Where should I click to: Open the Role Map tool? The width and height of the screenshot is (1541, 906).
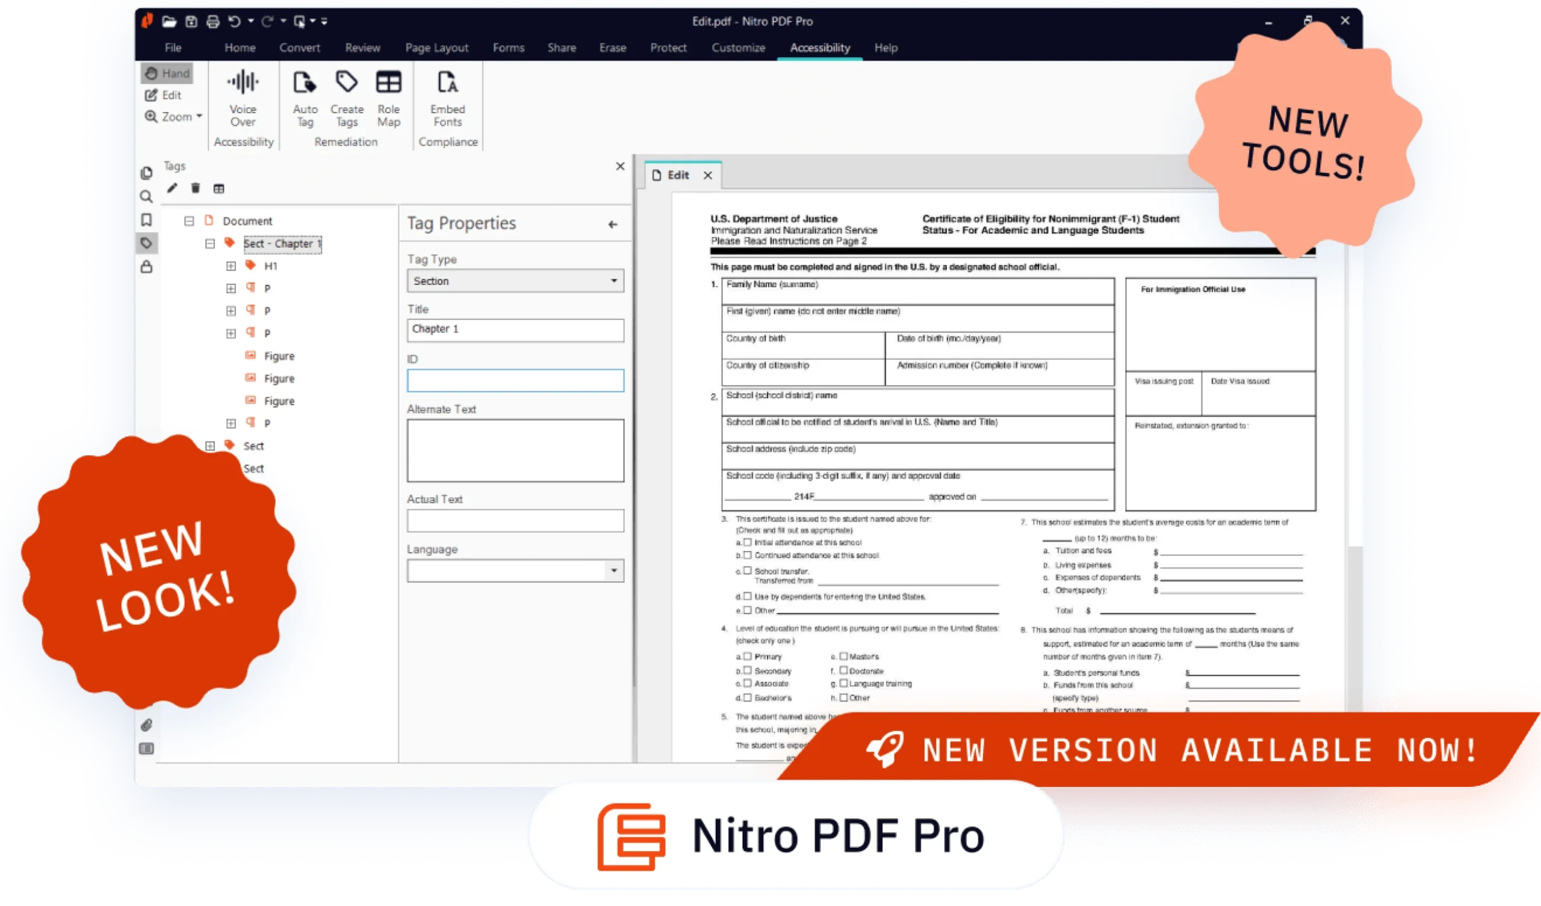388,82
